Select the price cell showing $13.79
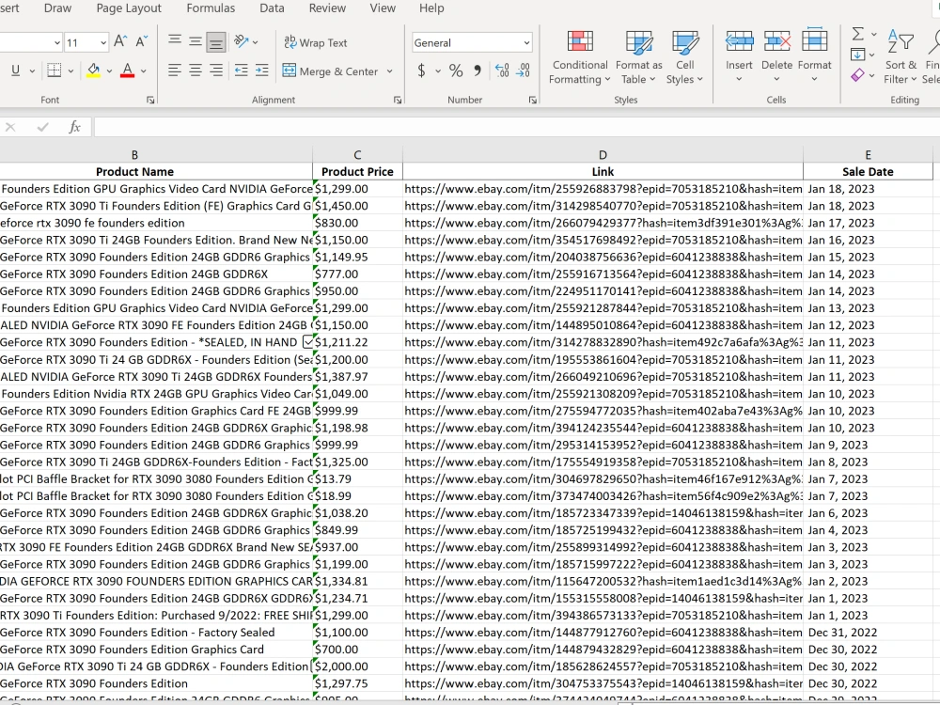Viewport: 940px width, 705px height. (357, 479)
